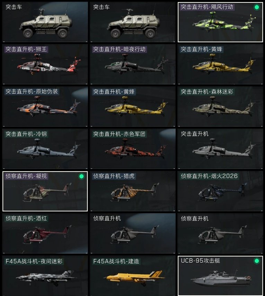Select the UCB-95攻击艇 boat card
This screenshot has width=265, height=296.
coord(220,276)
